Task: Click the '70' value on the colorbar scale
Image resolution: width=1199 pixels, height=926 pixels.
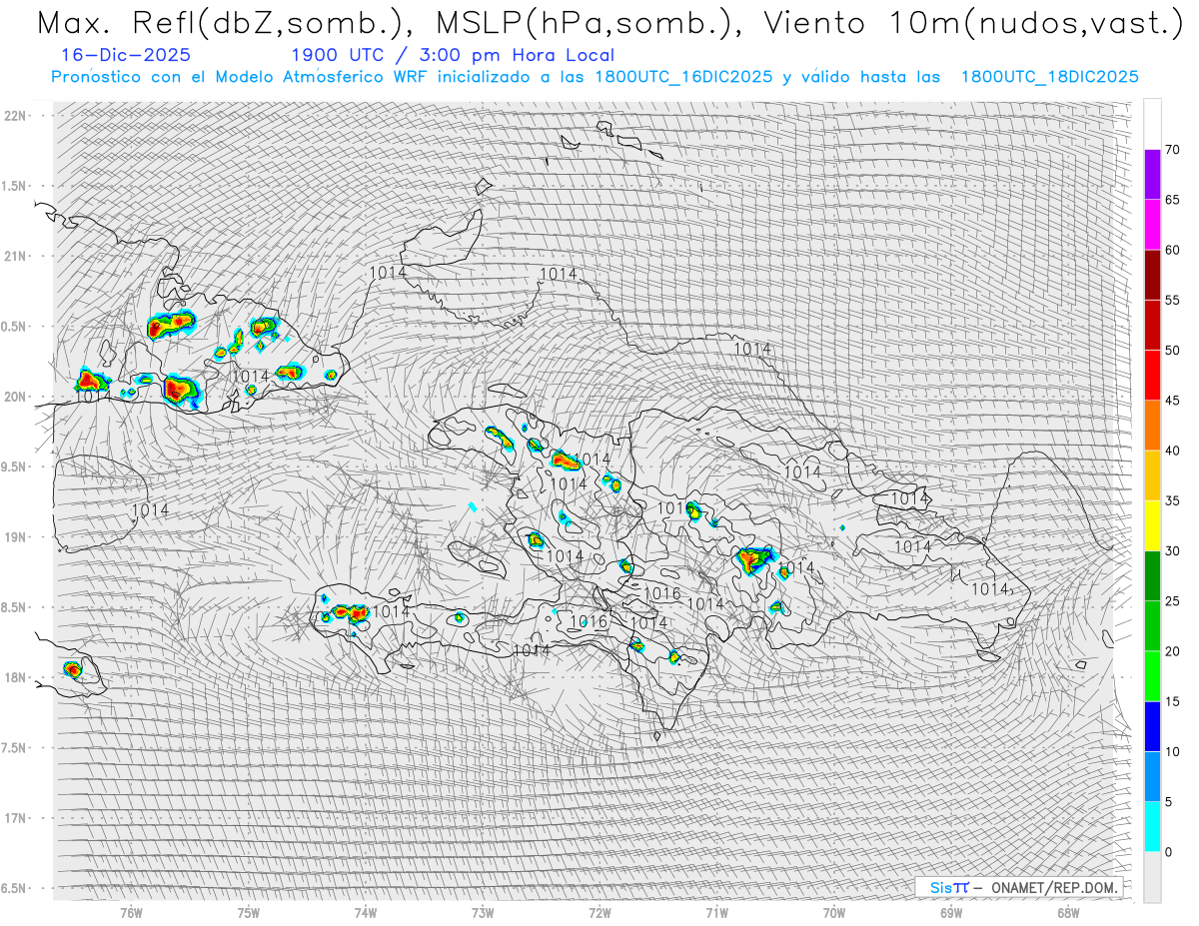Action: pyautogui.click(x=1172, y=150)
